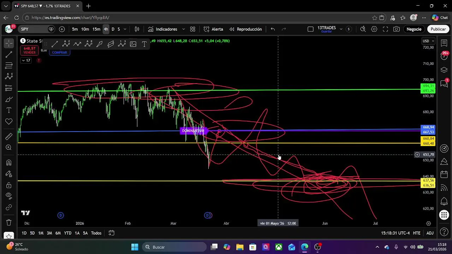
Task: Click the Negocie button
Action: pos(414,29)
